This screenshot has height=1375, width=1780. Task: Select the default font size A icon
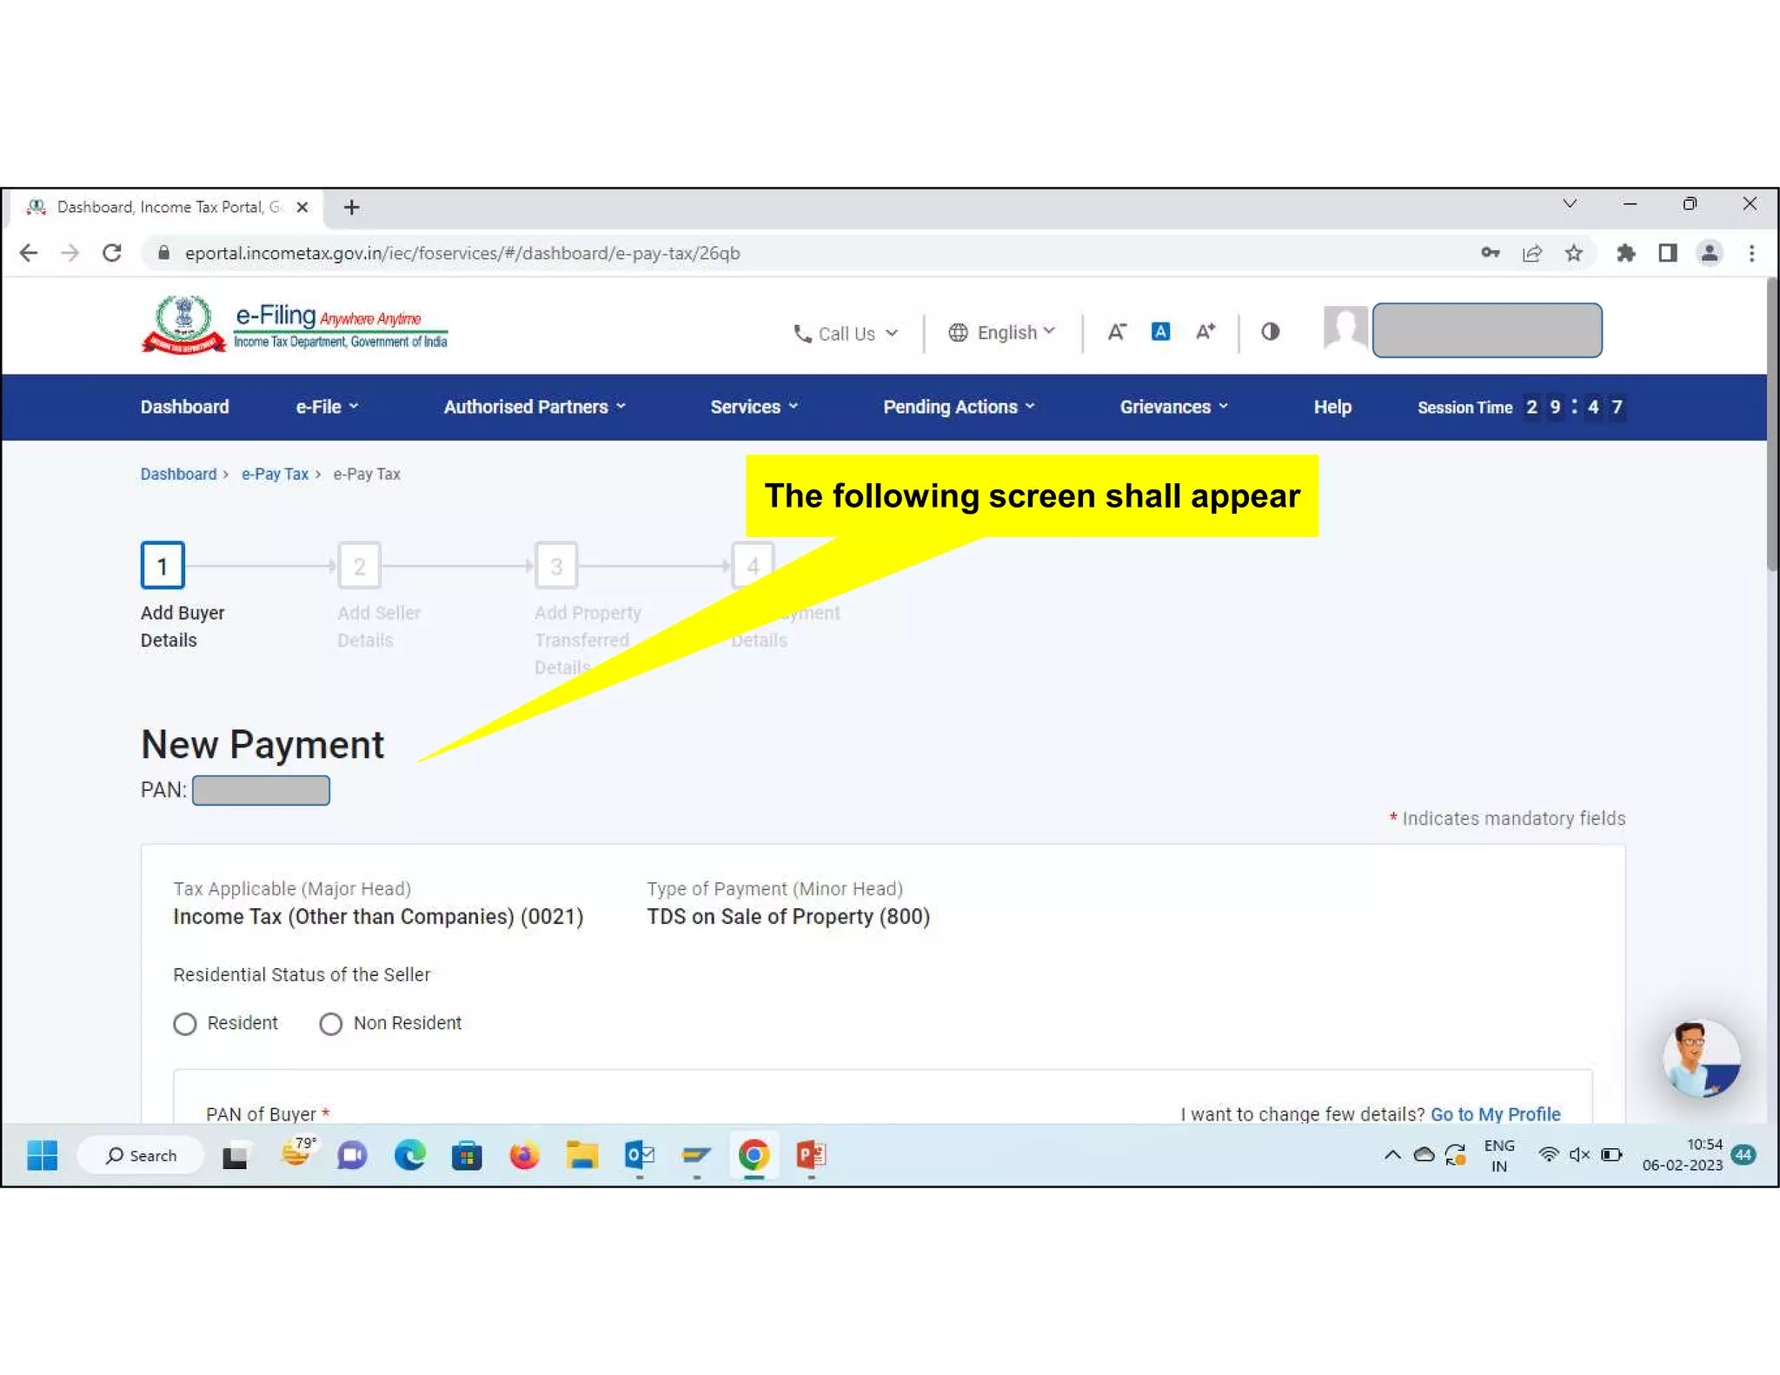coord(1160,331)
